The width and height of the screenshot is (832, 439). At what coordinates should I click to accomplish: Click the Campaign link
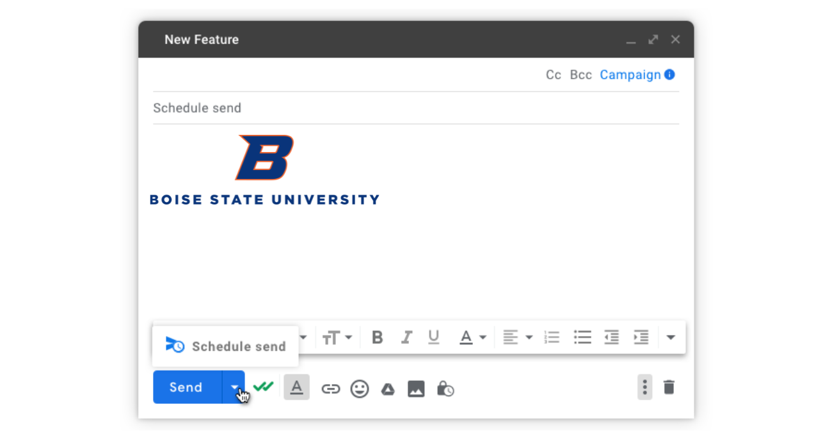(630, 75)
